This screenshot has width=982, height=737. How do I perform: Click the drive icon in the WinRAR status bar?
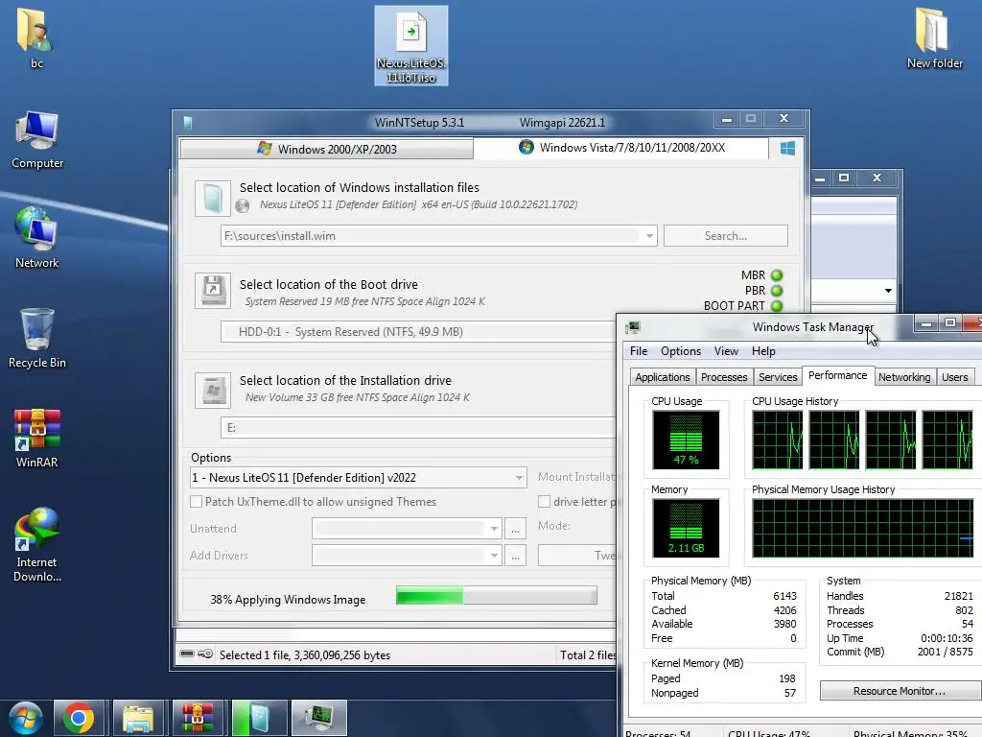click(x=187, y=654)
